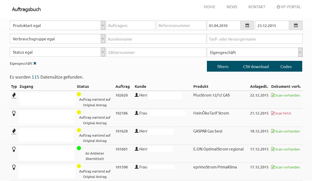
Task: Click status text An Anbieter übermittelt
Action: click(95, 156)
